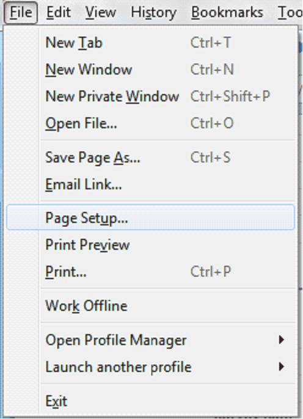Expand Launch another profile submenu
The height and width of the screenshot is (419, 303).
point(150,367)
